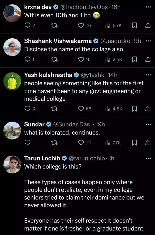Retweet Yash kulshrestha's tweet
Image resolution: width=155 pixels, height=235 pixels.
tap(54, 109)
